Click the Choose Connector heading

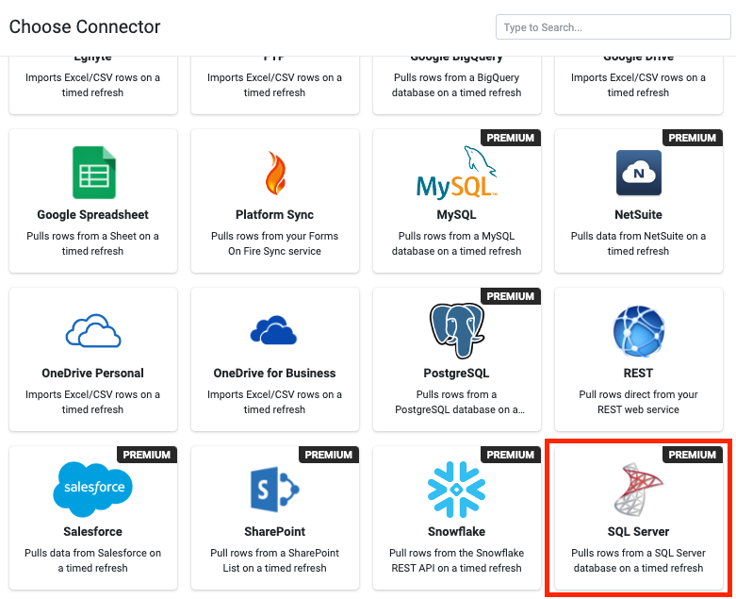pos(85,26)
